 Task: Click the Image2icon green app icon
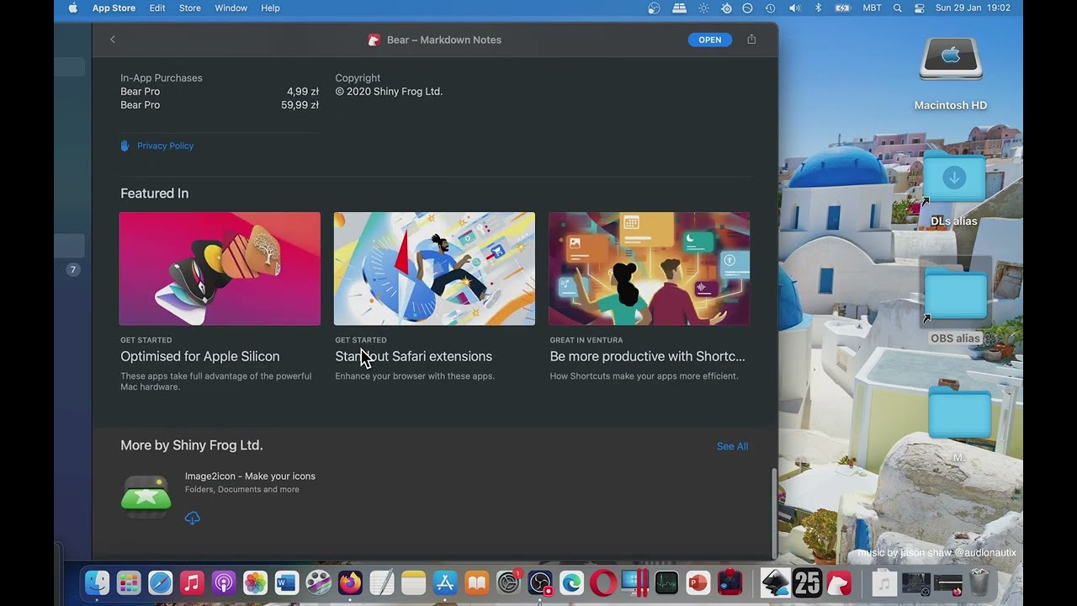click(x=146, y=497)
